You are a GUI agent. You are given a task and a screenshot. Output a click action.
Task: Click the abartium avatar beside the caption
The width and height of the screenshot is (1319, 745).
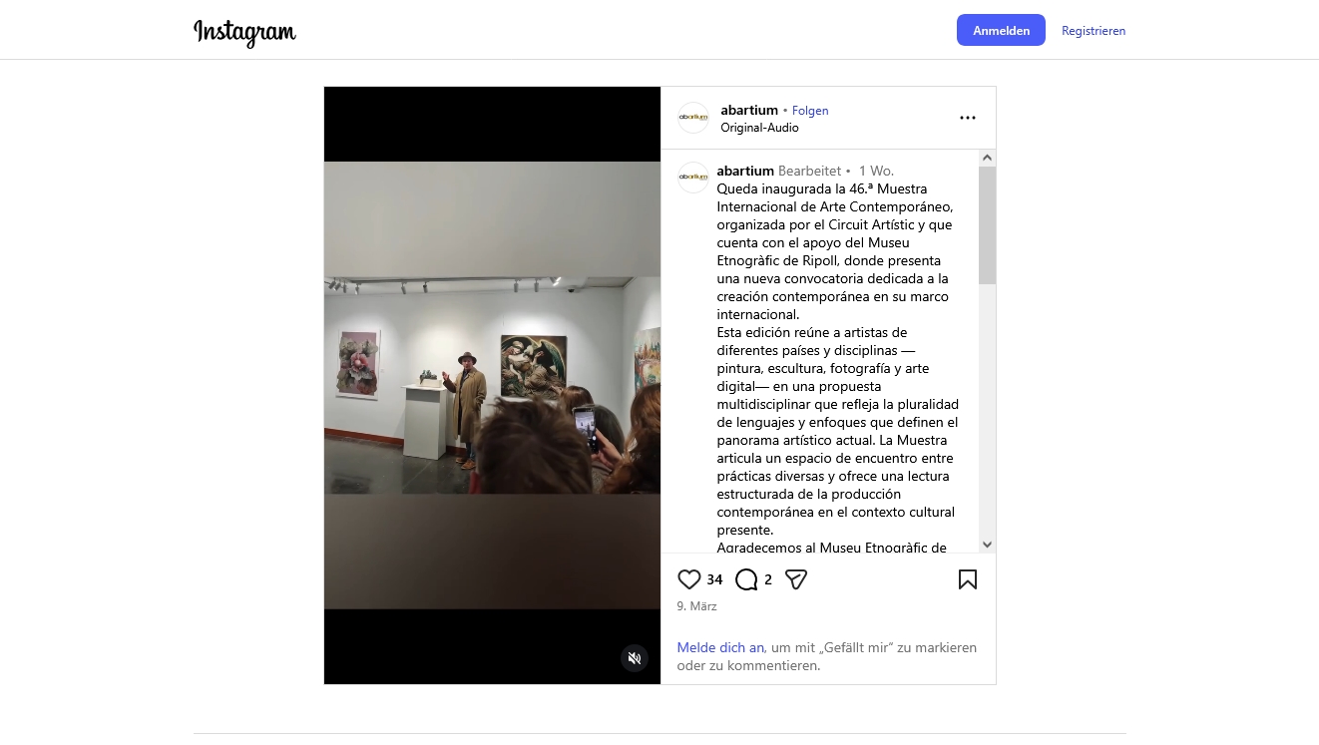tap(692, 177)
